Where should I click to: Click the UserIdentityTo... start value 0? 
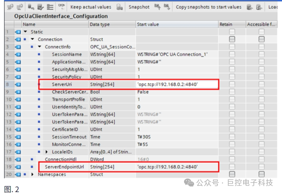point(139,107)
